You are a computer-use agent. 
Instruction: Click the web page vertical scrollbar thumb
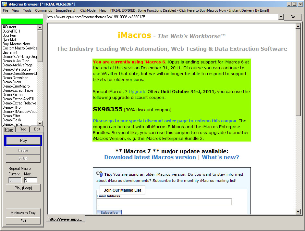pos(298,72)
